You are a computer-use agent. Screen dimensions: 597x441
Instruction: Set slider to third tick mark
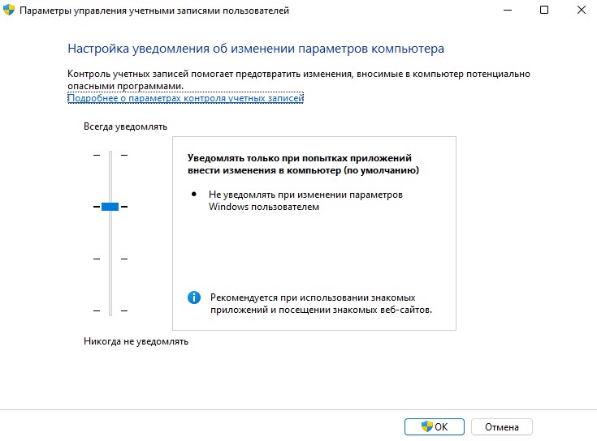(x=110, y=259)
